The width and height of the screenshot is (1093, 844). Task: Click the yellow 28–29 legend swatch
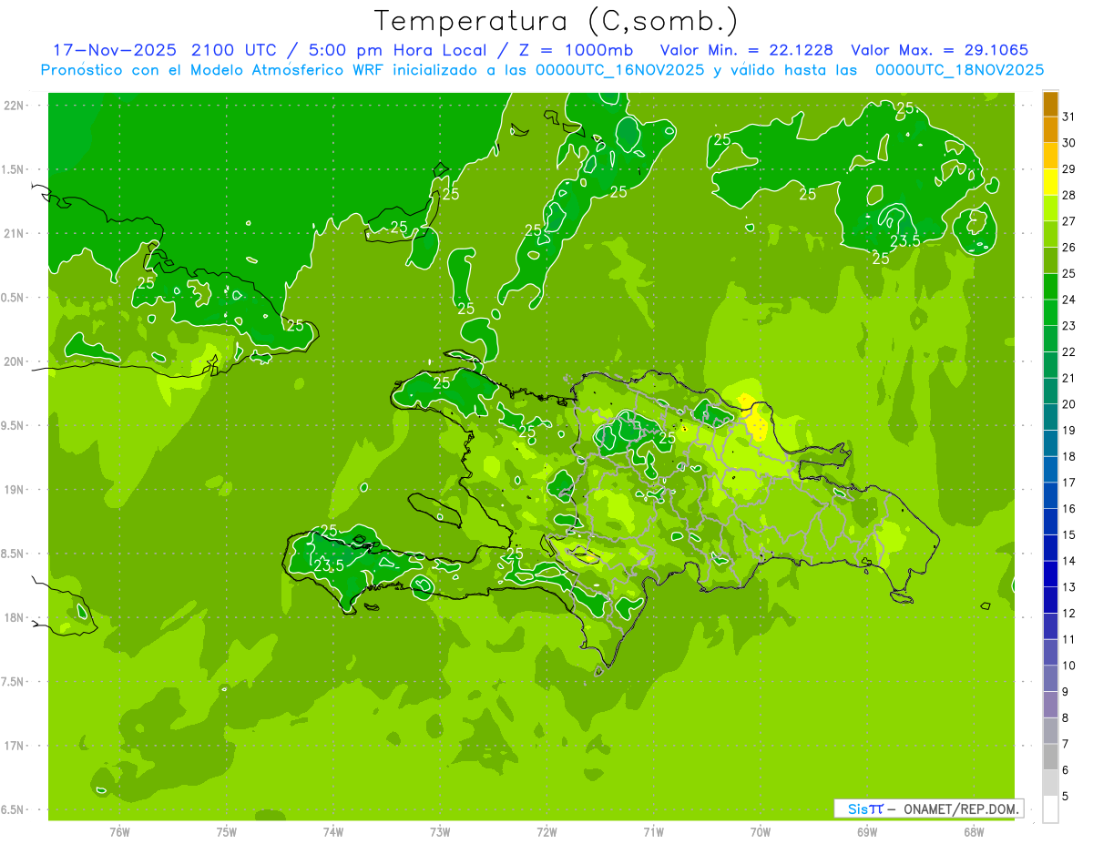tap(1050, 182)
